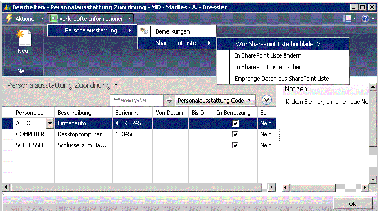Toggle In Benutzung checkbox for SCHLÜSSEL
This screenshot has width=378, height=211.
[x=235, y=145]
